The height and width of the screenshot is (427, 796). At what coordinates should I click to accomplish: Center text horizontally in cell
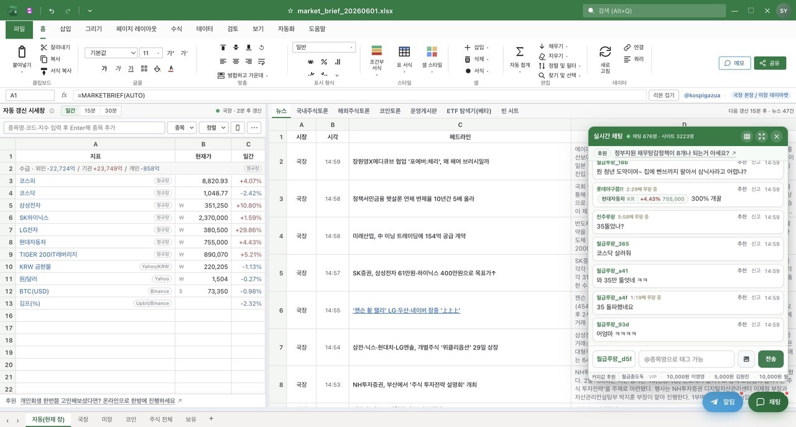[236, 61]
